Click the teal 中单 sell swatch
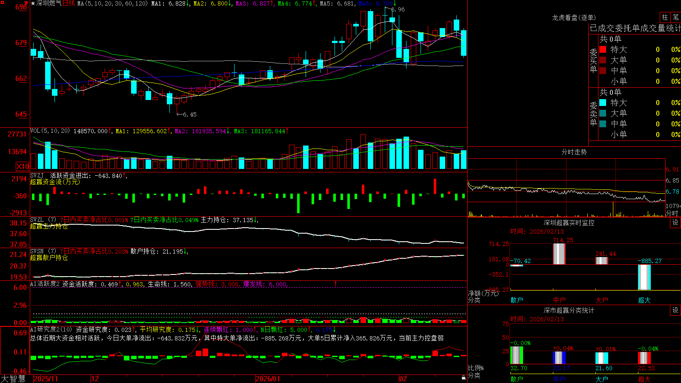The width and height of the screenshot is (681, 383). [x=603, y=124]
